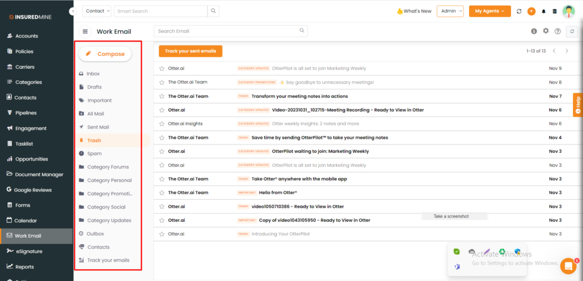Click the orange plus add icon
The image size is (583, 281).
531,11
